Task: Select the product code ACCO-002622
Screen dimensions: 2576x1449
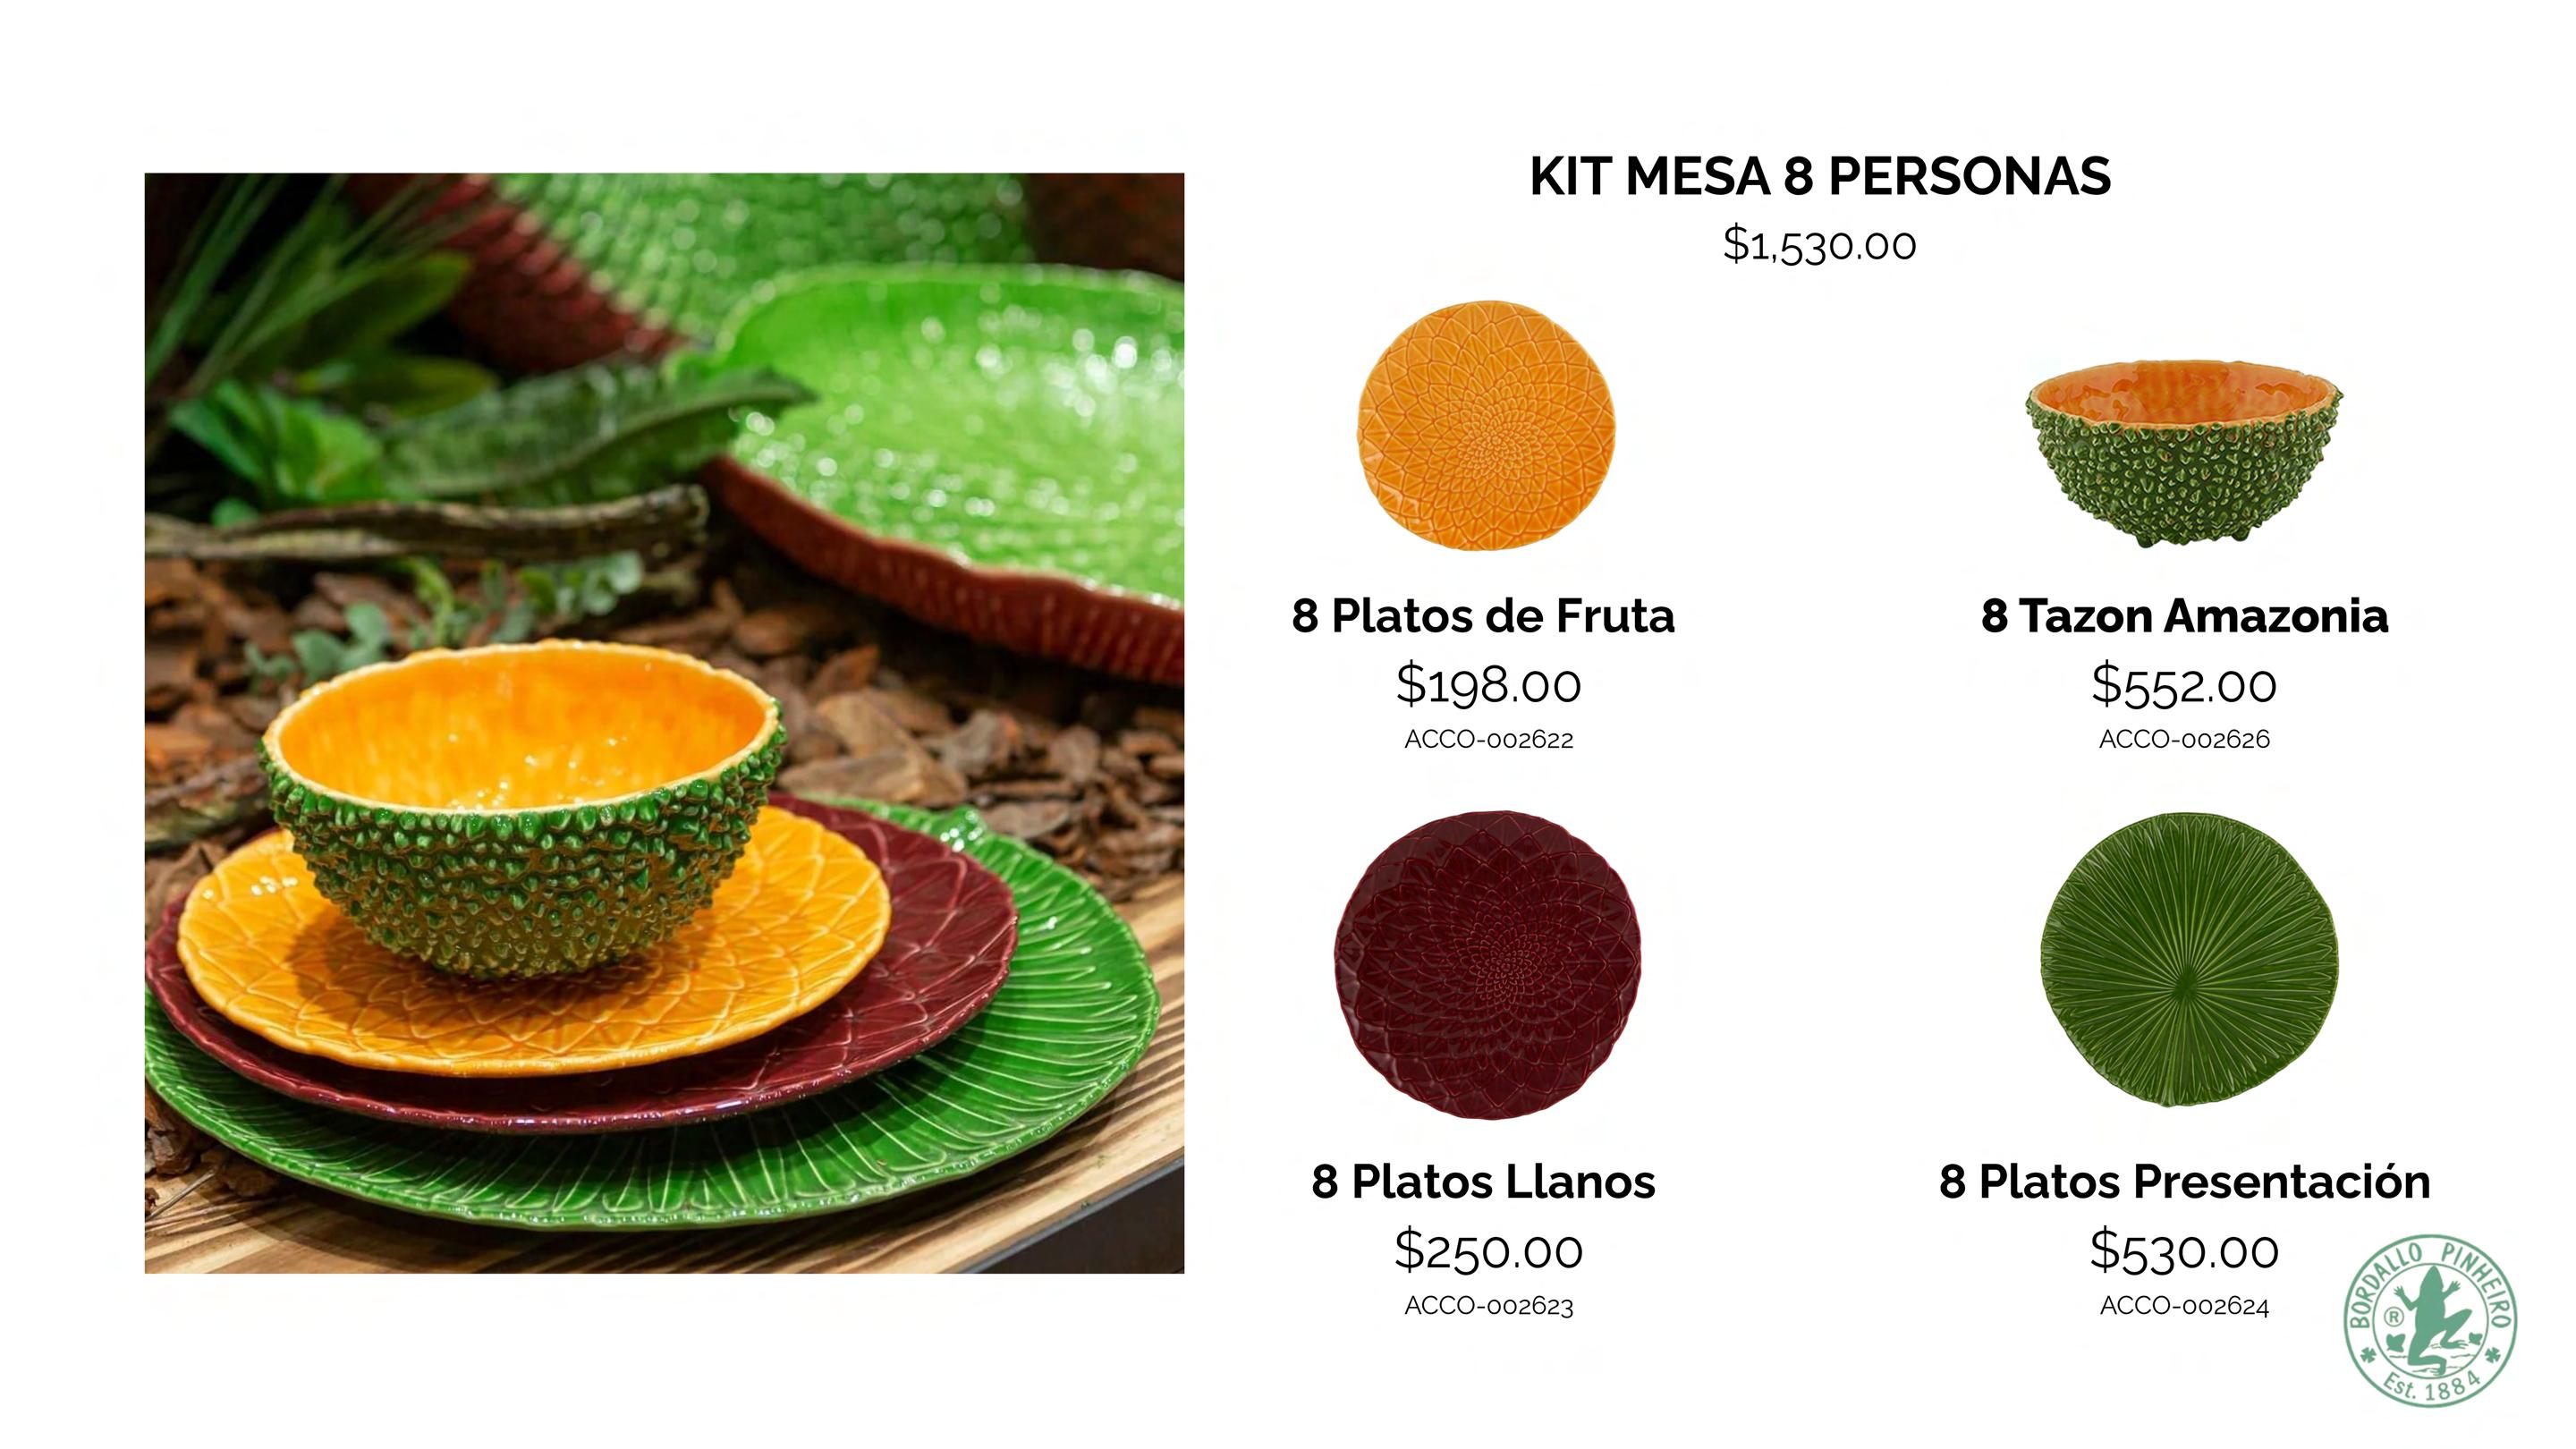Action: tap(1489, 740)
